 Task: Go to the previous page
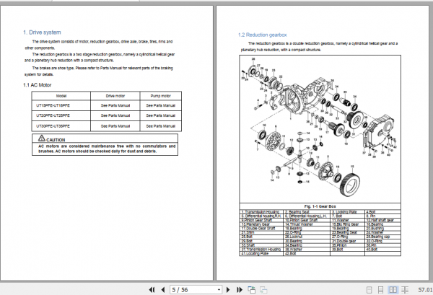point(163,290)
